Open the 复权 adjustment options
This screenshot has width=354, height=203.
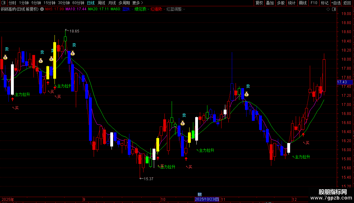259,3
